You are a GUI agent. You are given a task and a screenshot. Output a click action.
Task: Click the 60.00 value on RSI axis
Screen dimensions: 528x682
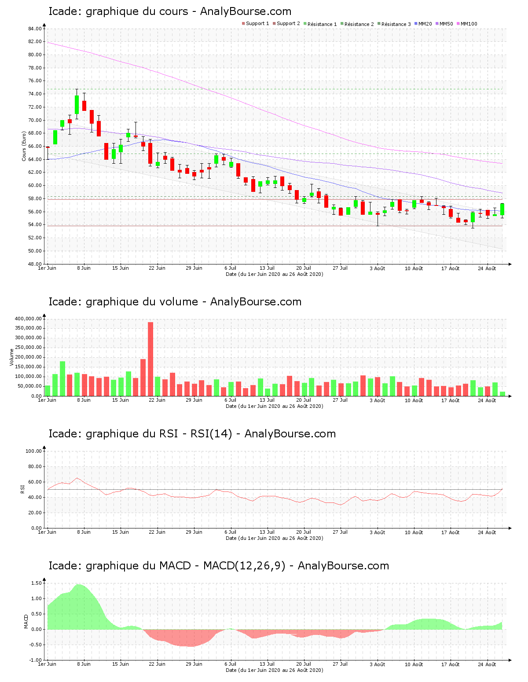pos(35,482)
